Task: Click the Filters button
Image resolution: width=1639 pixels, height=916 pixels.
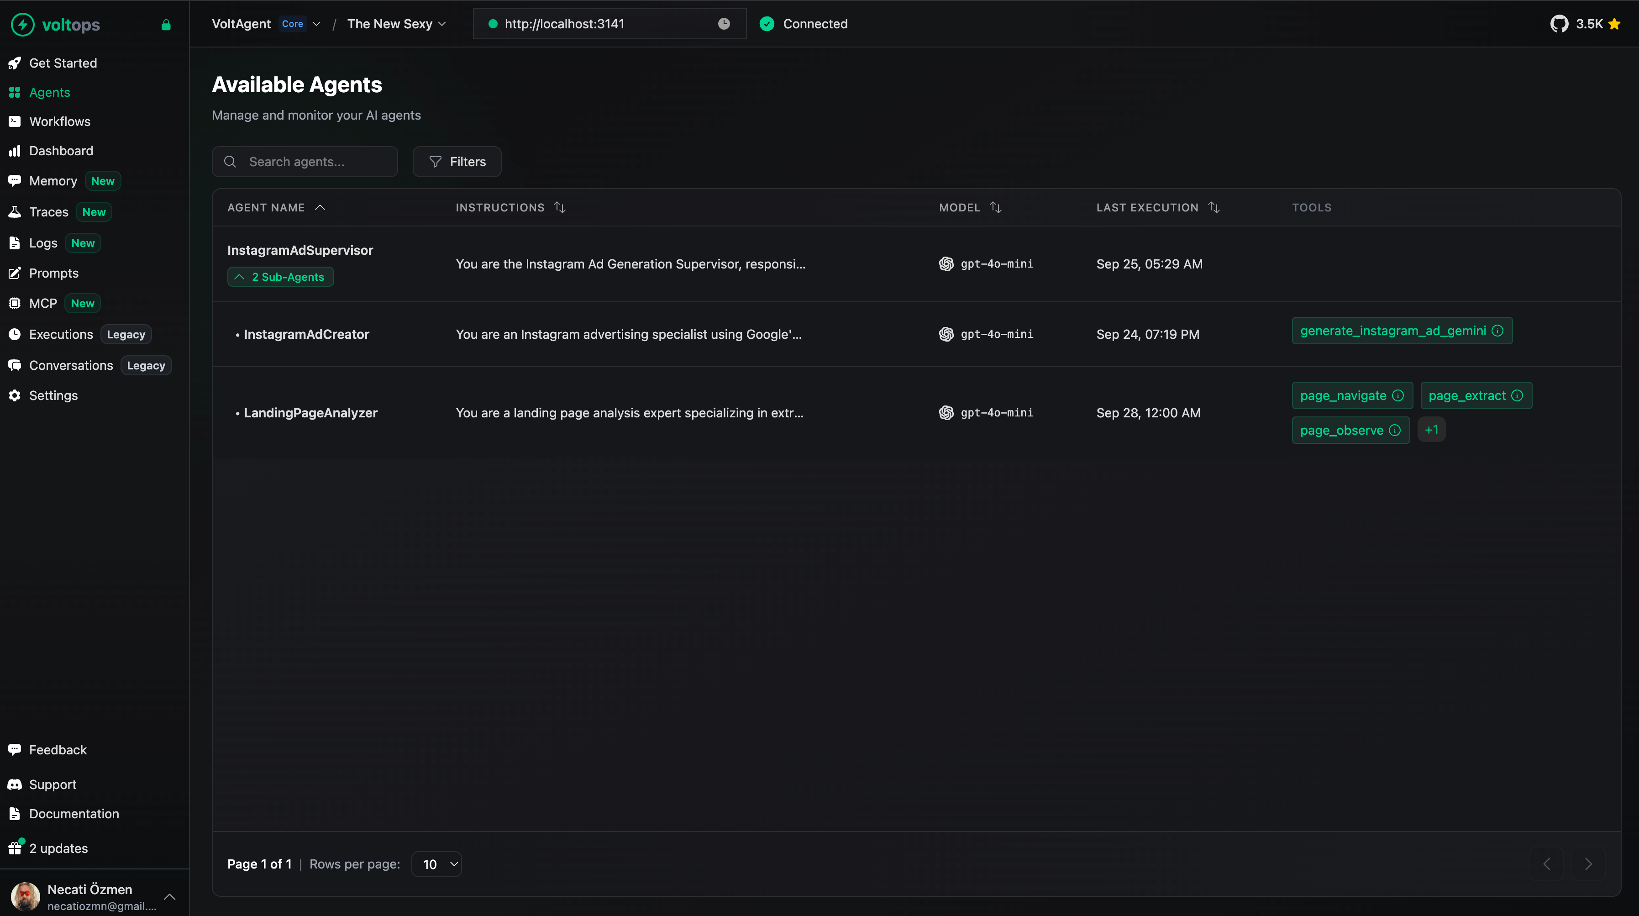Action: (x=457, y=162)
